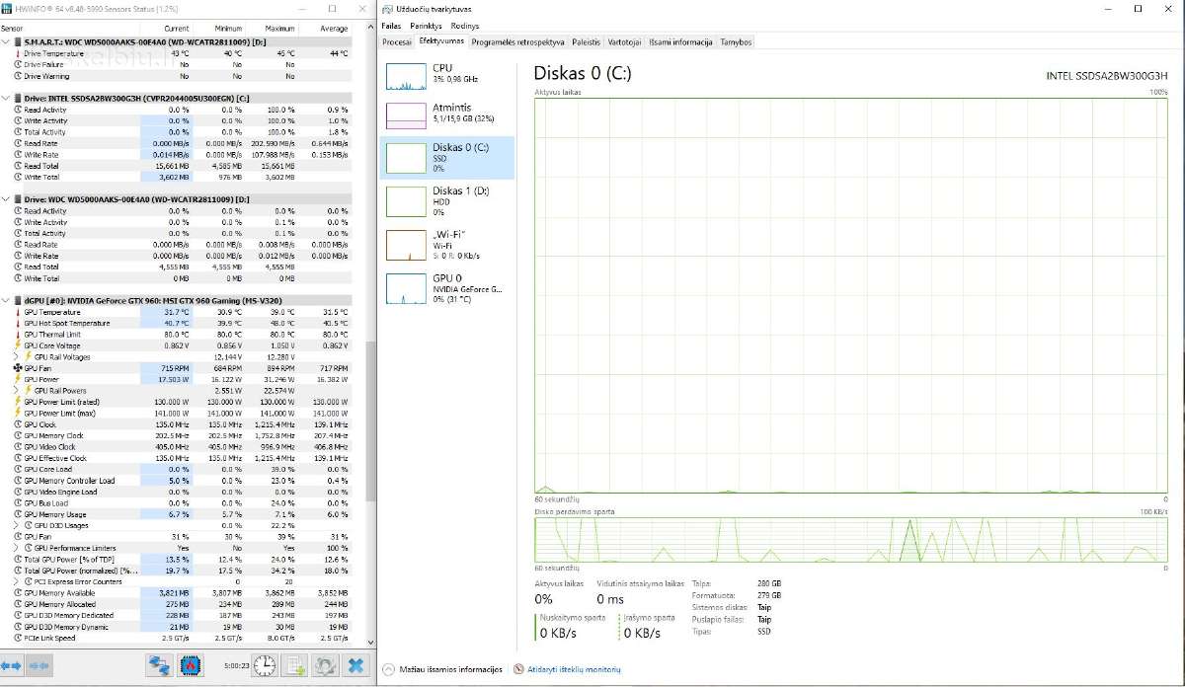The height and width of the screenshot is (687, 1185).
Task: Select the PCIe Link Speed row
Action: 176,638
